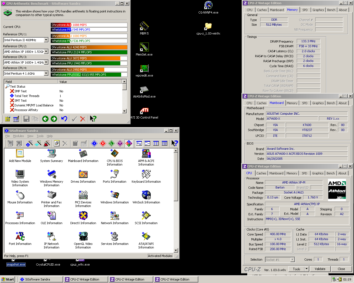
Task: Switch Sandra view to Small Icons
Action: [x=148, y=143]
